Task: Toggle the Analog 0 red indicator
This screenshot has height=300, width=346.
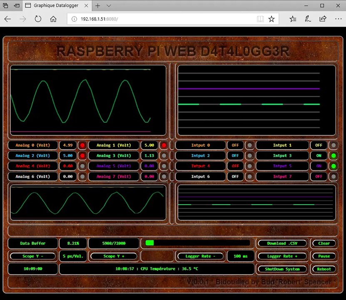Action: (x=82, y=145)
